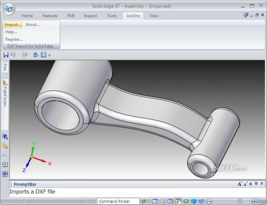Save the document with the floppy disk icon

(6, 55)
